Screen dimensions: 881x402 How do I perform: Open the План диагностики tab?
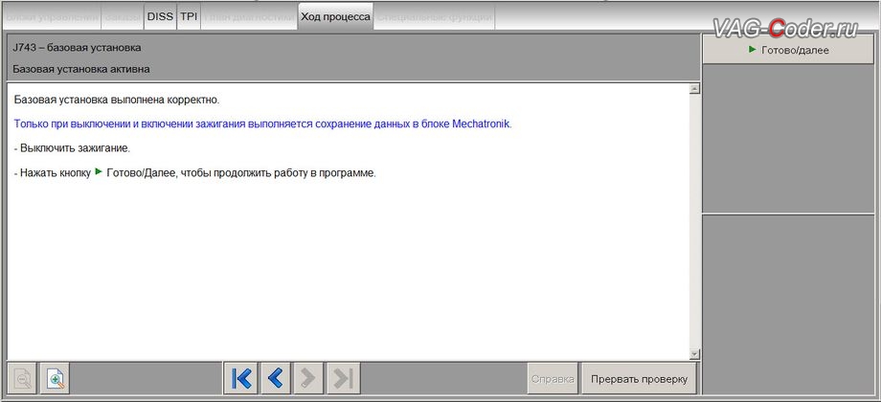(x=249, y=17)
